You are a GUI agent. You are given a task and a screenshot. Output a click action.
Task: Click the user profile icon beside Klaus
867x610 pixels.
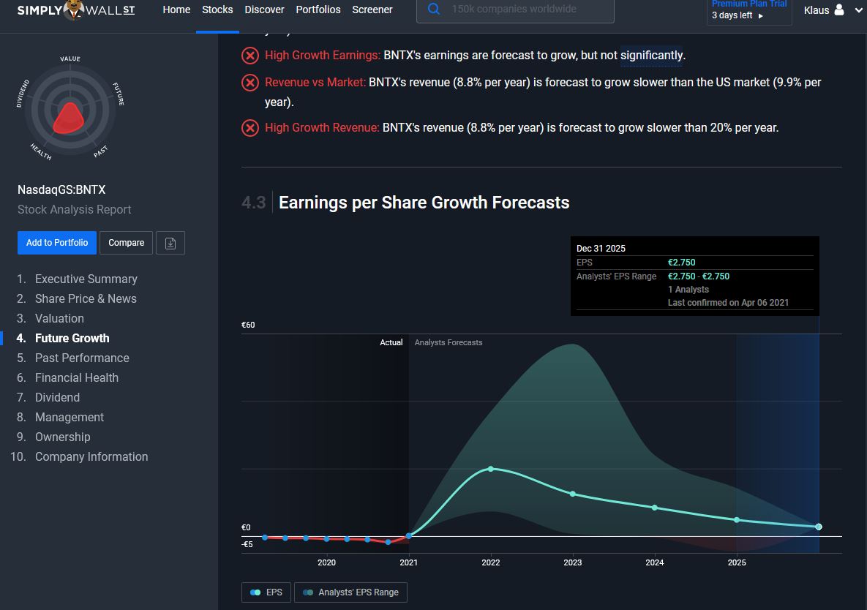click(x=838, y=10)
